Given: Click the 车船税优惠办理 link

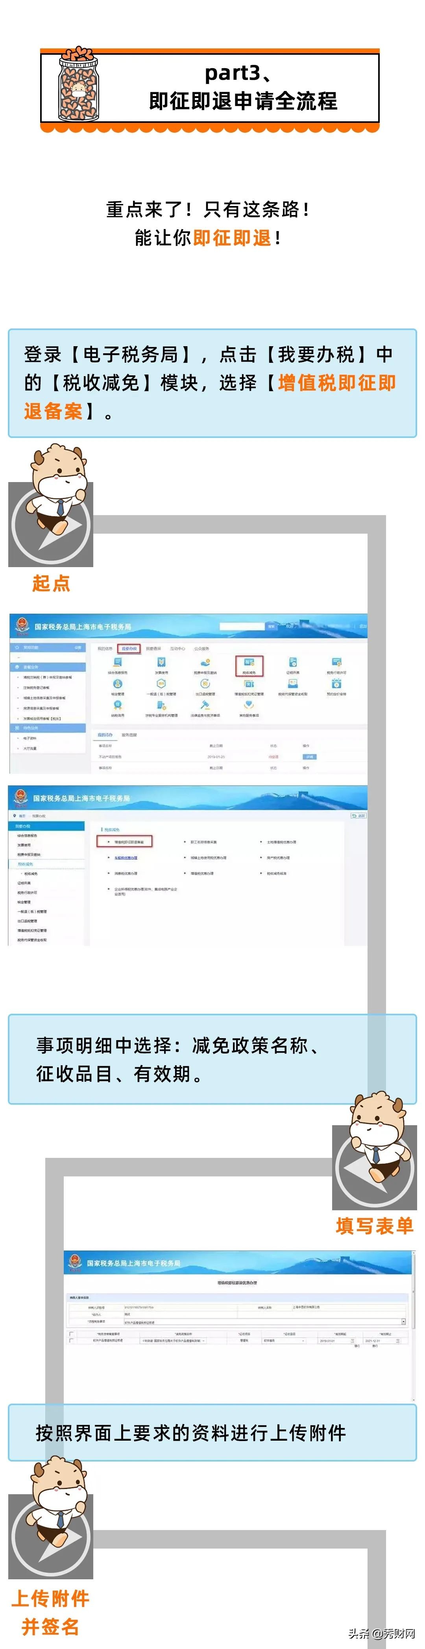Looking at the screenshot, I should [x=126, y=858].
